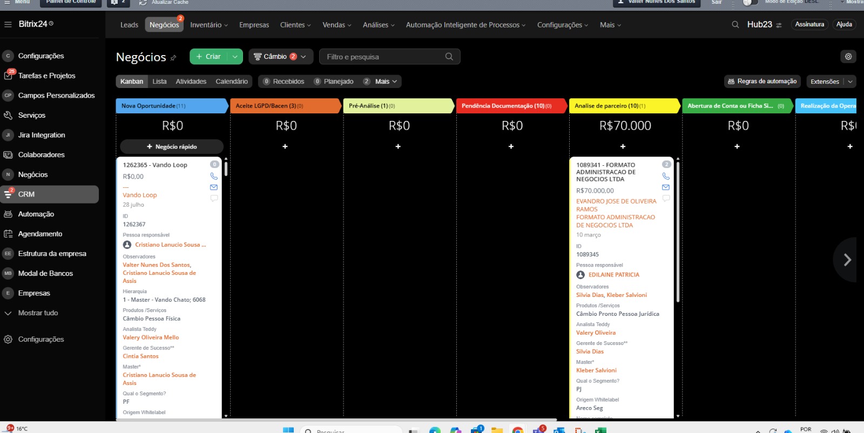Open the Leads menu item

click(129, 25)
